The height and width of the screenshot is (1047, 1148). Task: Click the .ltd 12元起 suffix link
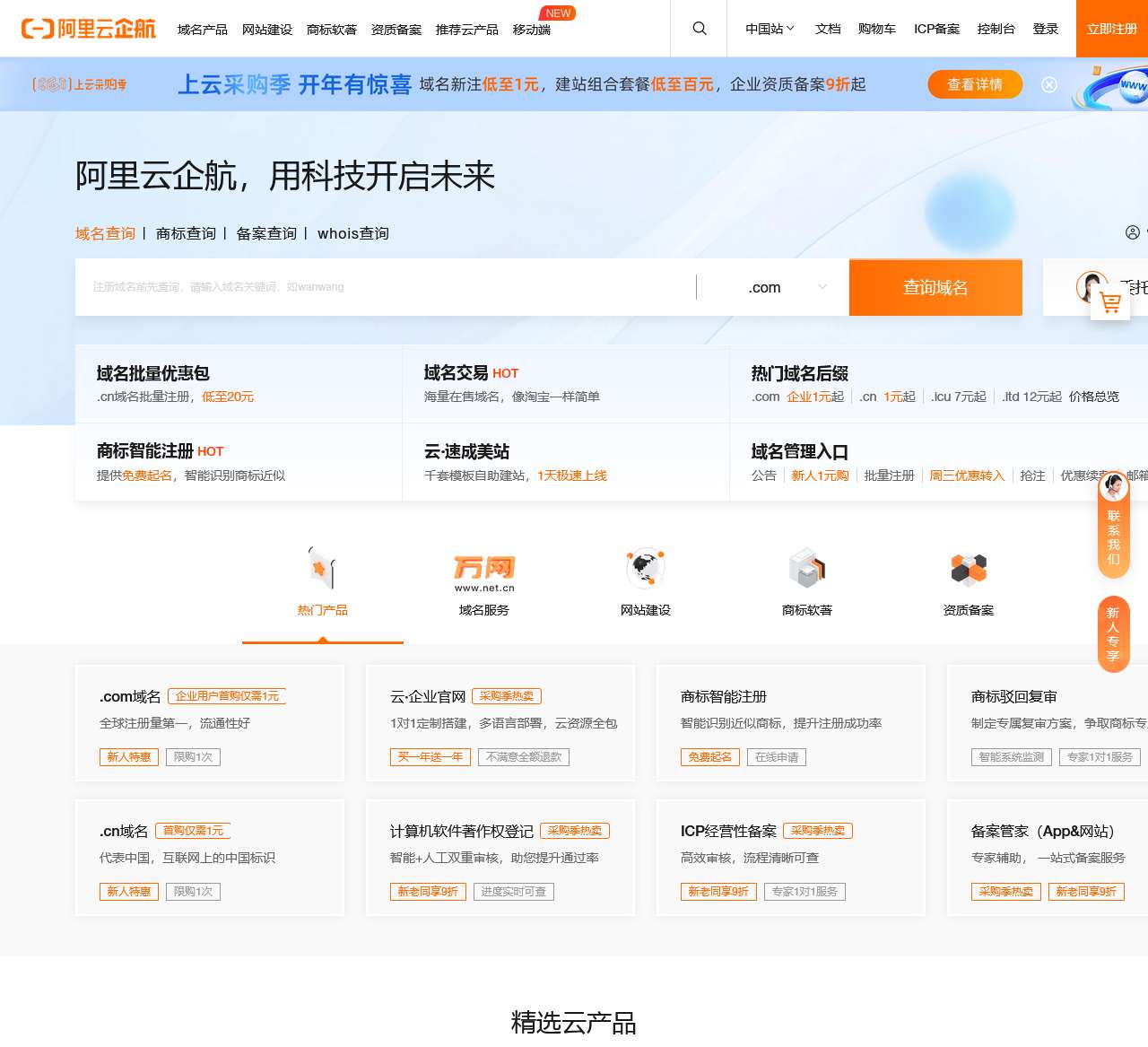point(1032,397)
